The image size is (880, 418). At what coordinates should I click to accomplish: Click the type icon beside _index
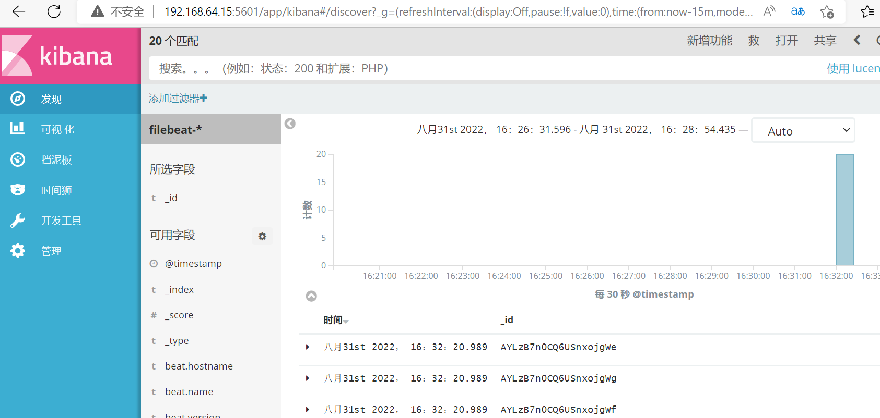click(x=154, y=290)
